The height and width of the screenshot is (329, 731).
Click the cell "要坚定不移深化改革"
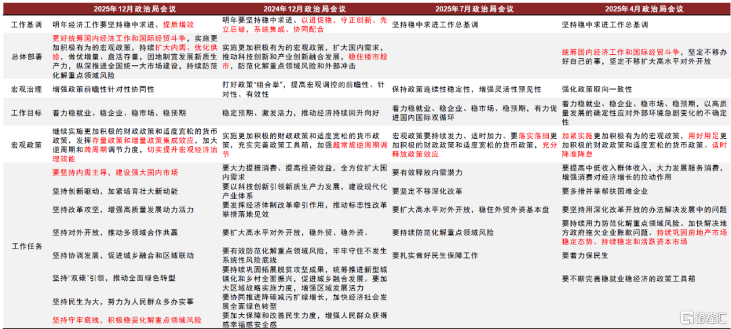(x=428, y=191)
